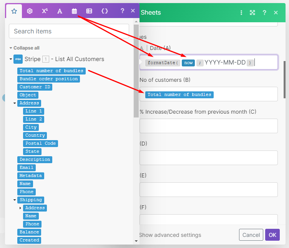
Task: Click the (D) column input field
Action: [209, 158]
